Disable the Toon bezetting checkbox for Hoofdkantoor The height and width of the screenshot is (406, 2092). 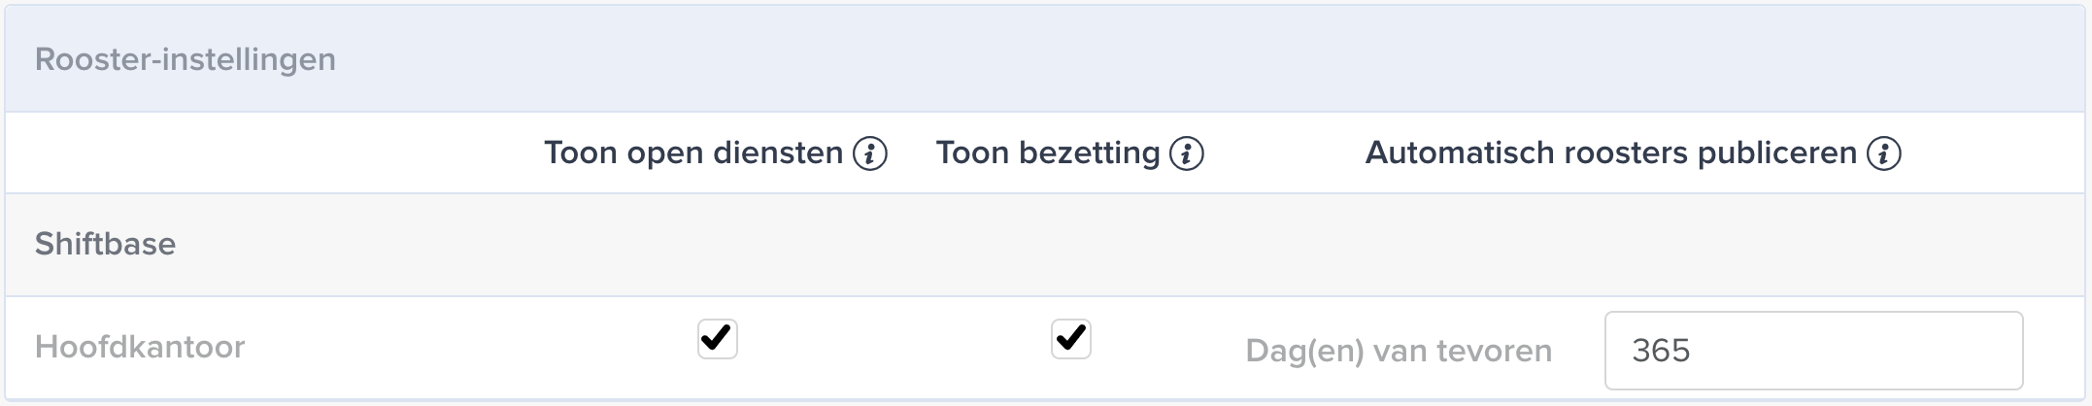pos(1070,339)
